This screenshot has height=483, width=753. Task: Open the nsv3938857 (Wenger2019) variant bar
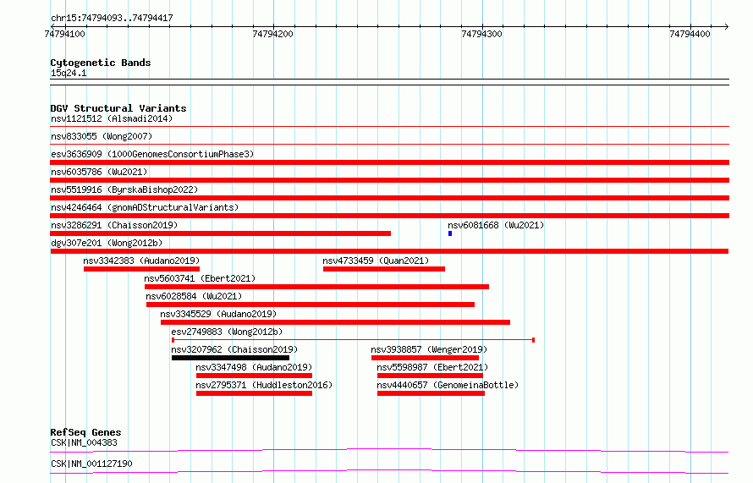(425, 358)
